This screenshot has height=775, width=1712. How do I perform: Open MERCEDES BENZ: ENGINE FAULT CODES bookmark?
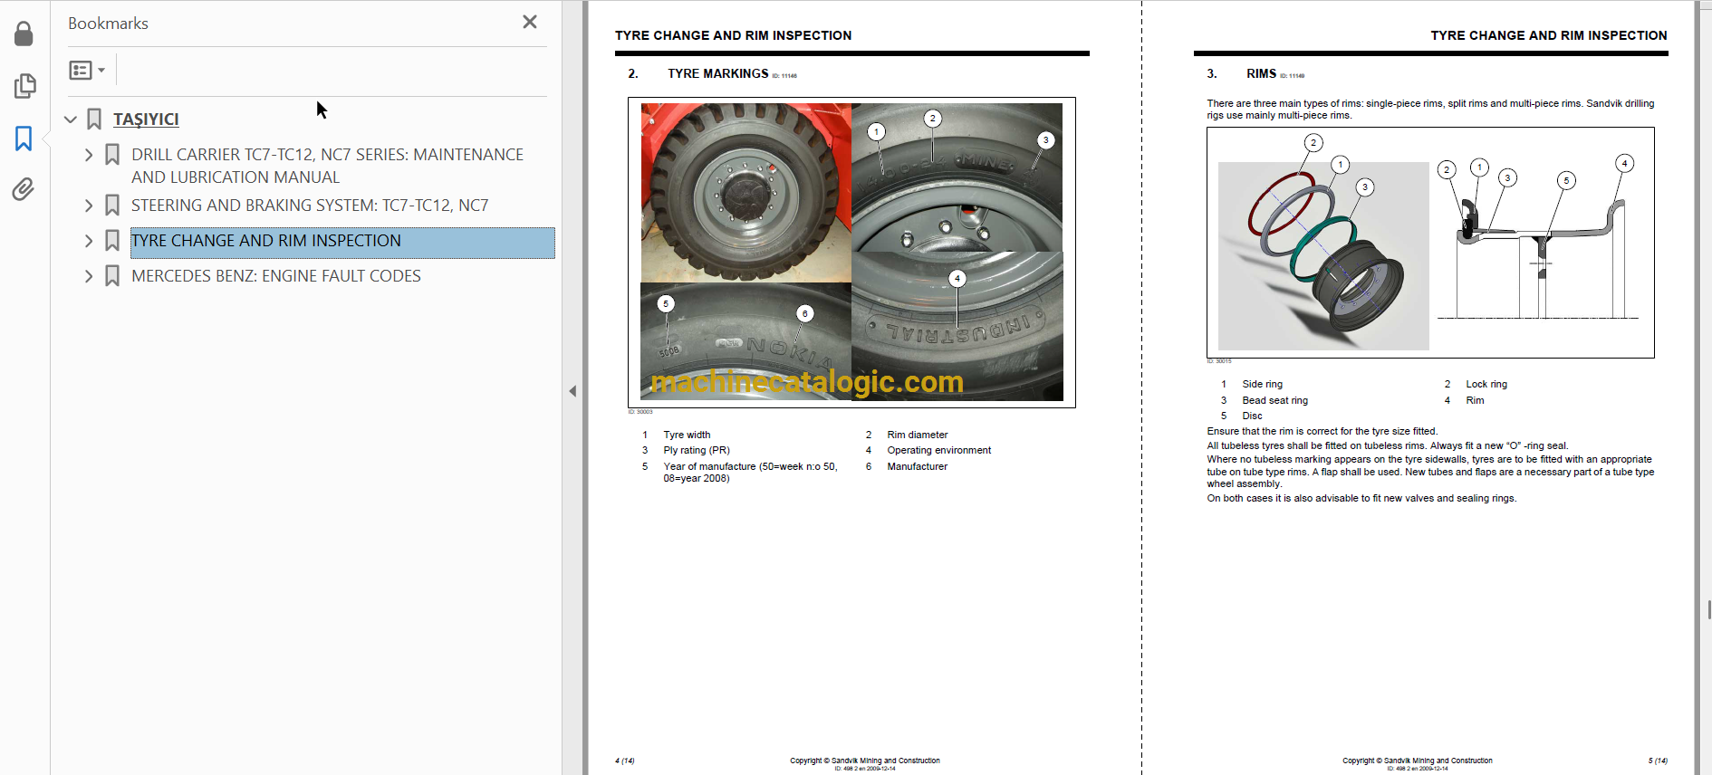tap(276, 276)
